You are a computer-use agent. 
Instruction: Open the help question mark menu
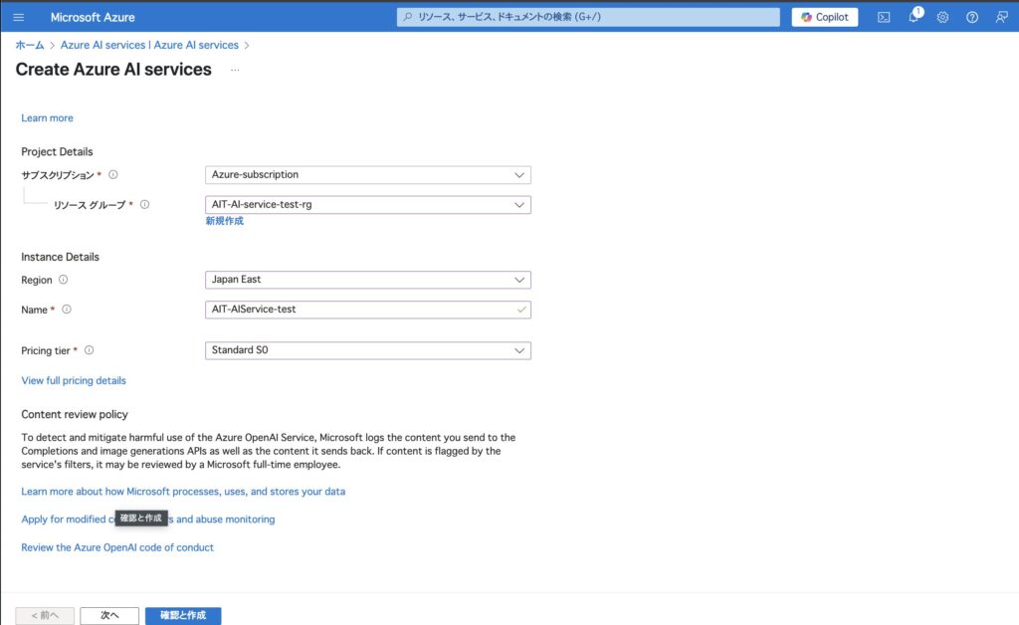972,18
